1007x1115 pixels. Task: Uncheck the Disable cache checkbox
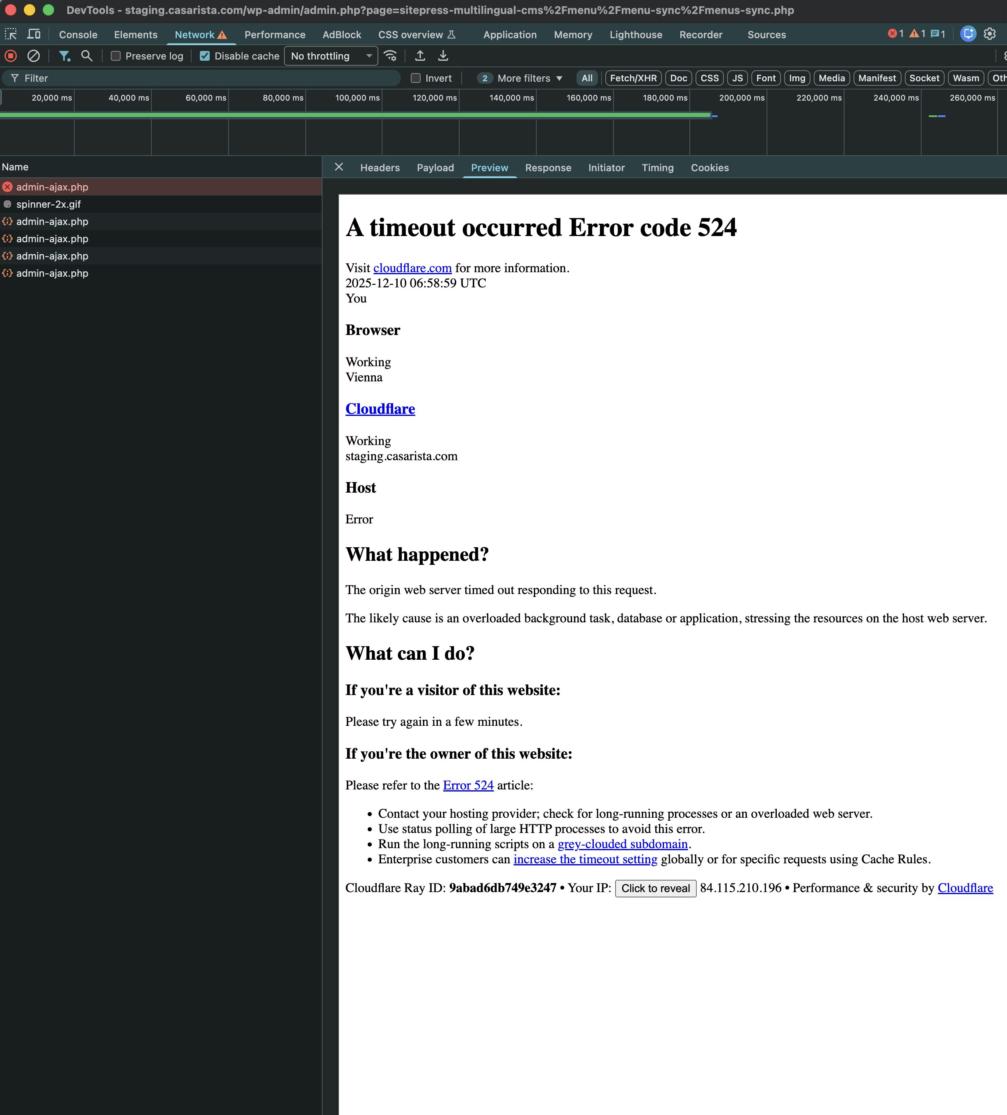click(204, 56)
